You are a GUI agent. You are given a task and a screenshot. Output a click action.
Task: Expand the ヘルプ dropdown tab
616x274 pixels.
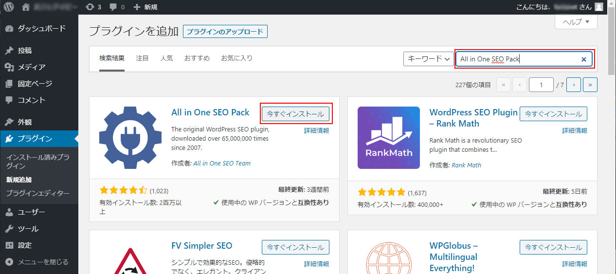coord(576,22)
